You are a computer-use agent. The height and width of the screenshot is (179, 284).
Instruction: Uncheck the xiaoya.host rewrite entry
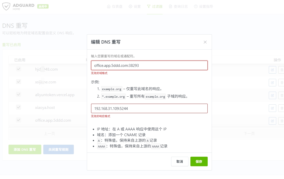pyautogui.click(x=18, y=107)
